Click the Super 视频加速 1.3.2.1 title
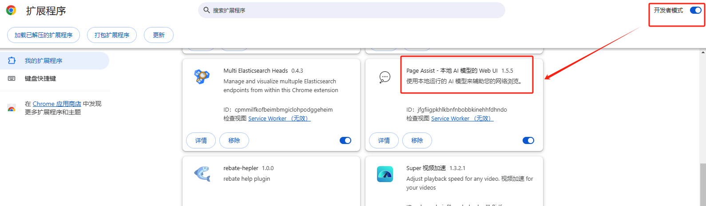The width and height of the screenshot is (706, 206). [436, 168]
